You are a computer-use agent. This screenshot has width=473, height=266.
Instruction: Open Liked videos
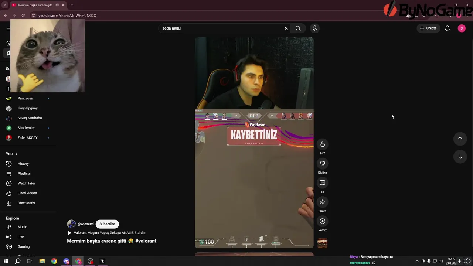(28, 193)
